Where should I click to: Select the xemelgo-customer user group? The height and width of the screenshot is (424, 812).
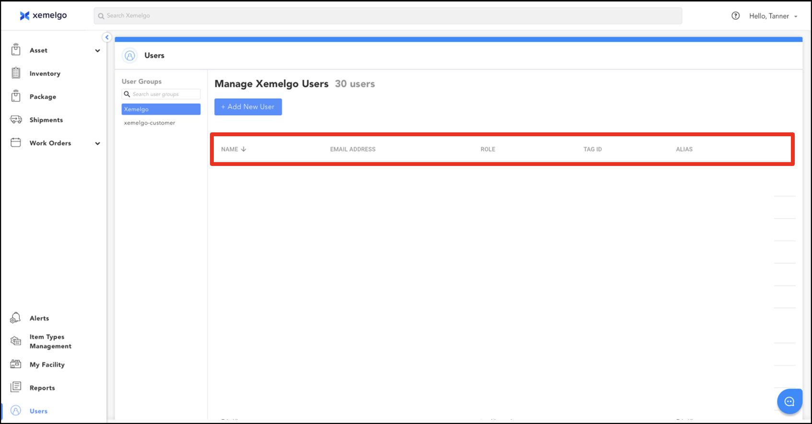[x=150, y=123]
